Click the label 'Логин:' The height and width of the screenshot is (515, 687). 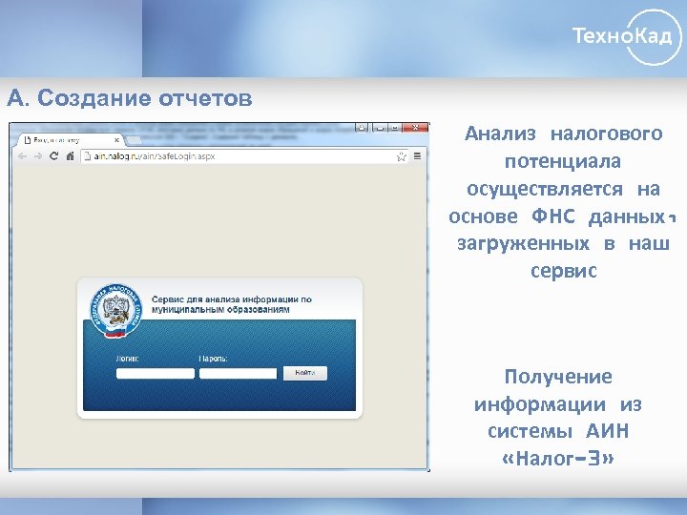pos(128,359)
